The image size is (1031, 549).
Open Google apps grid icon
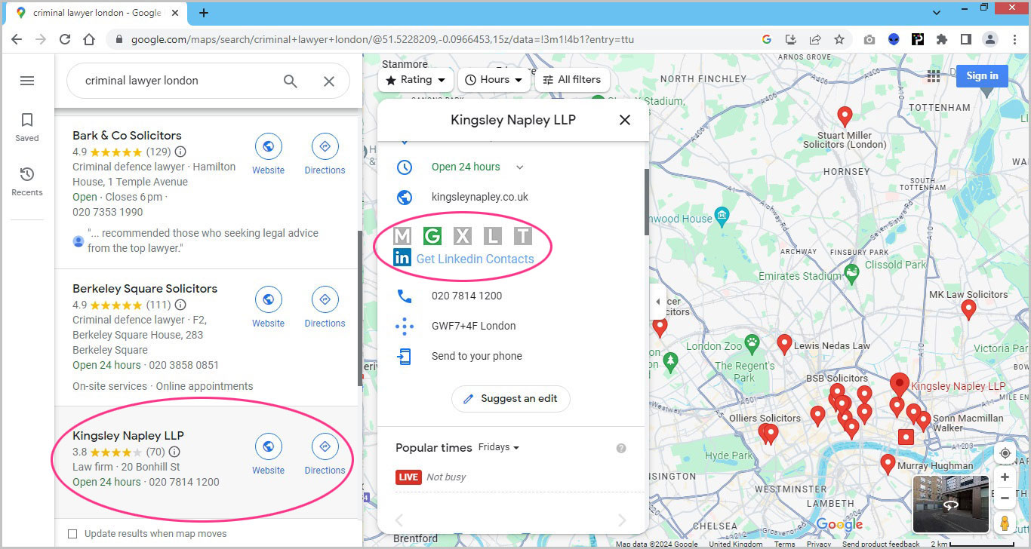(934, 75)
